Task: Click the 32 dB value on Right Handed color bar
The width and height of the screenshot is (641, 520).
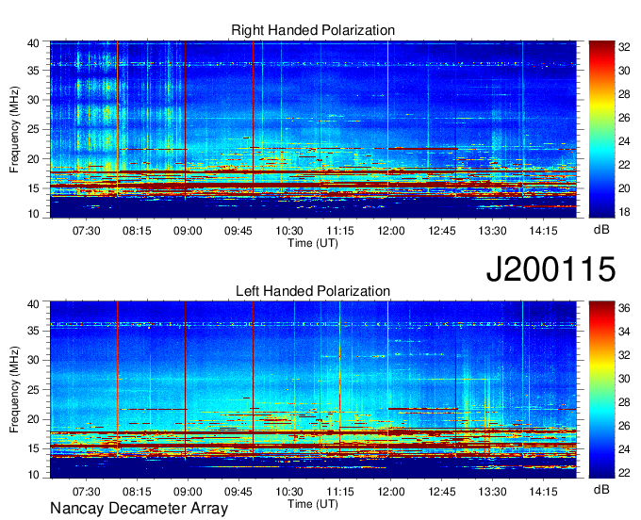Action: click(x=624, y=47)
